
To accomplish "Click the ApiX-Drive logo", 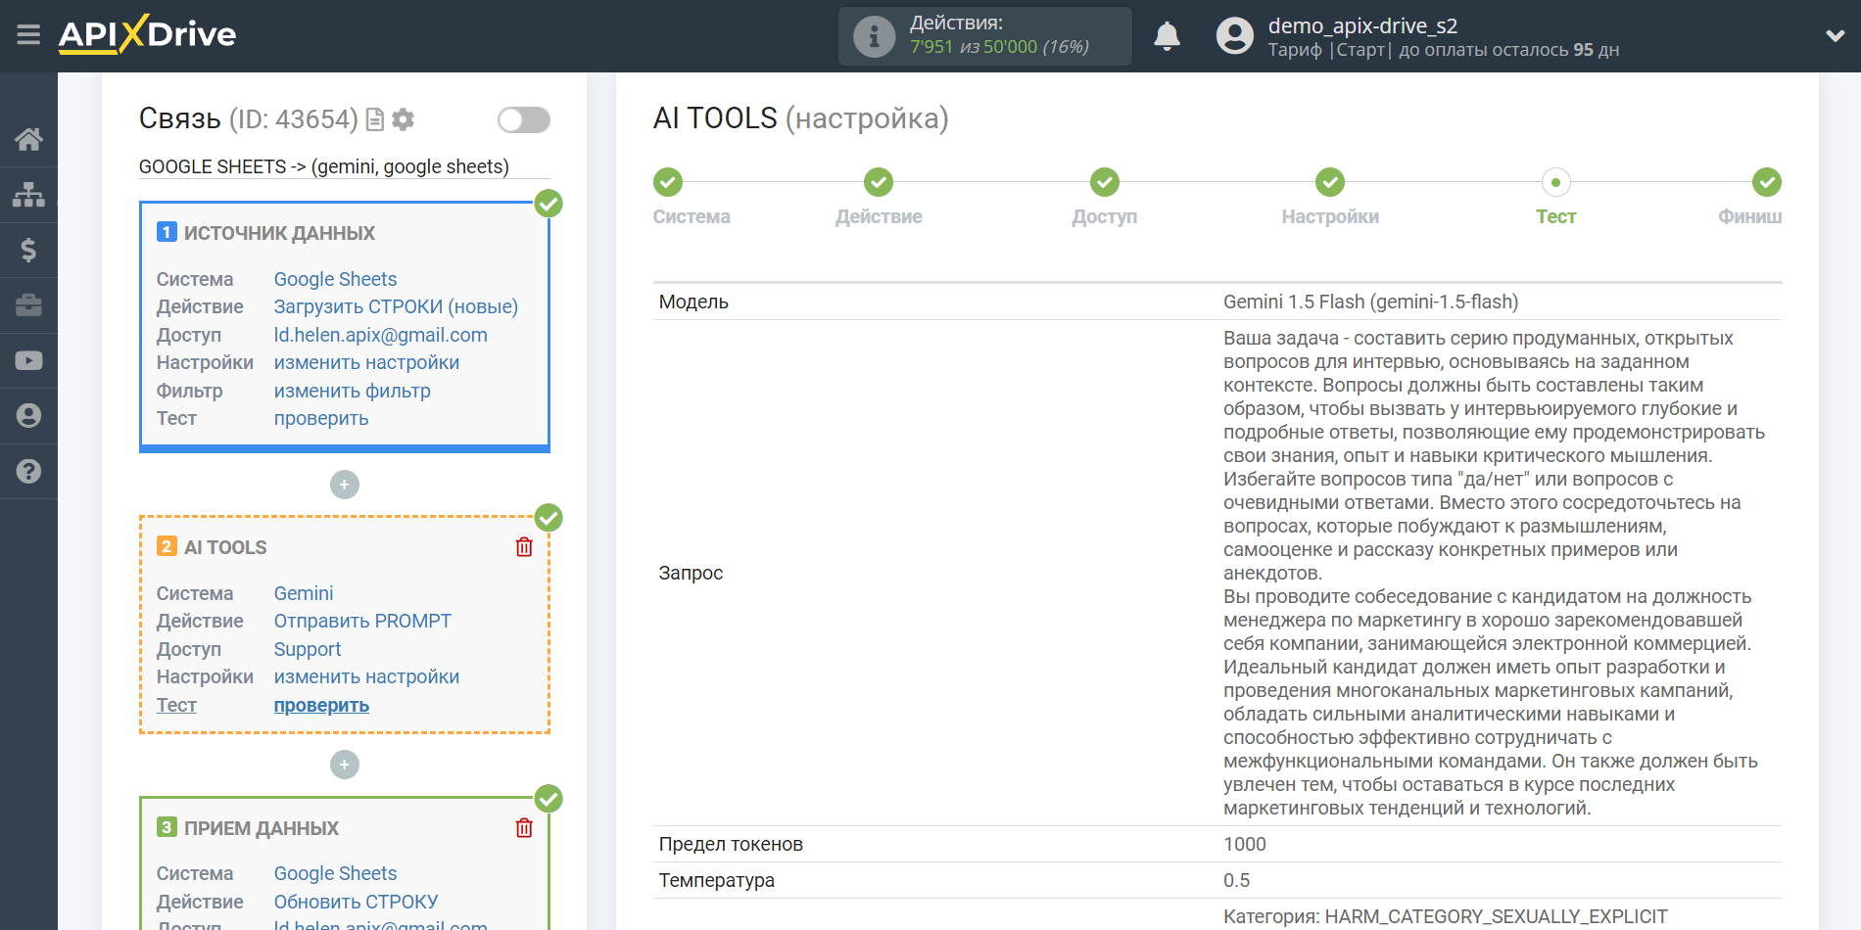I will coord(147,34).
